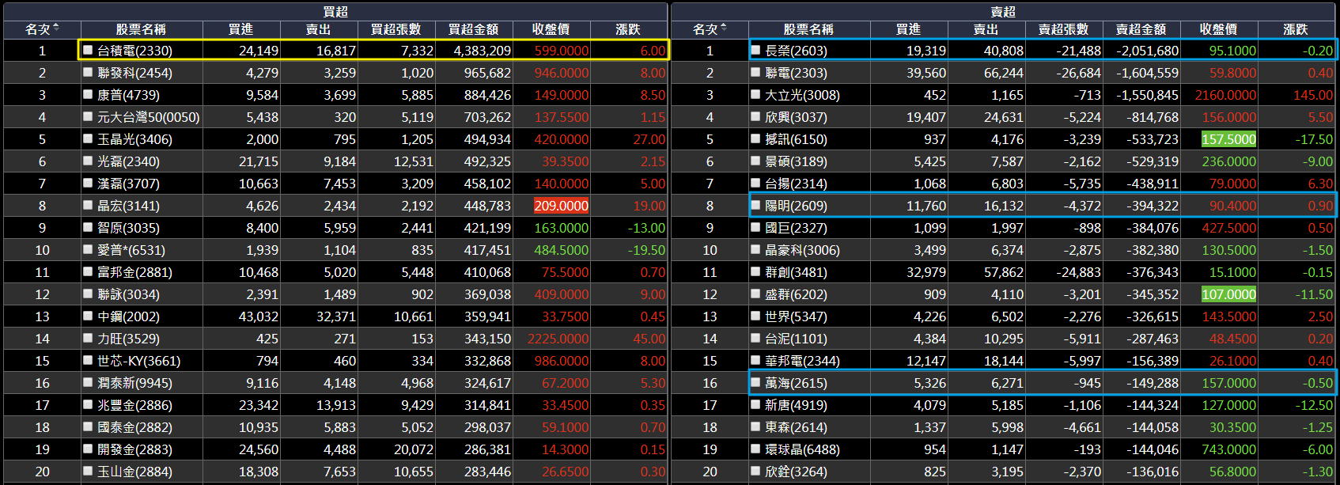Click the 買超張數 column header
Image resolution: width=1340 pixels, height=485 pixels.
click(x=396, y=29)
